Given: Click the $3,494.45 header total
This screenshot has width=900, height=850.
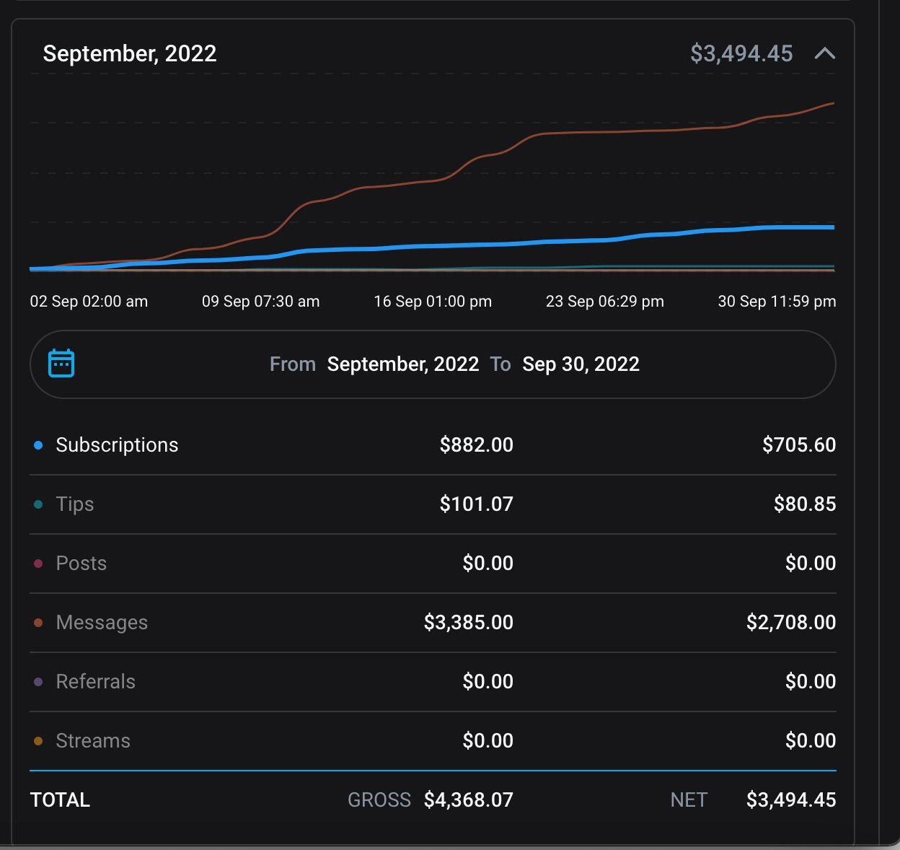Looking at the screenshot, I should pyautogui.click(x=741, y=53).
